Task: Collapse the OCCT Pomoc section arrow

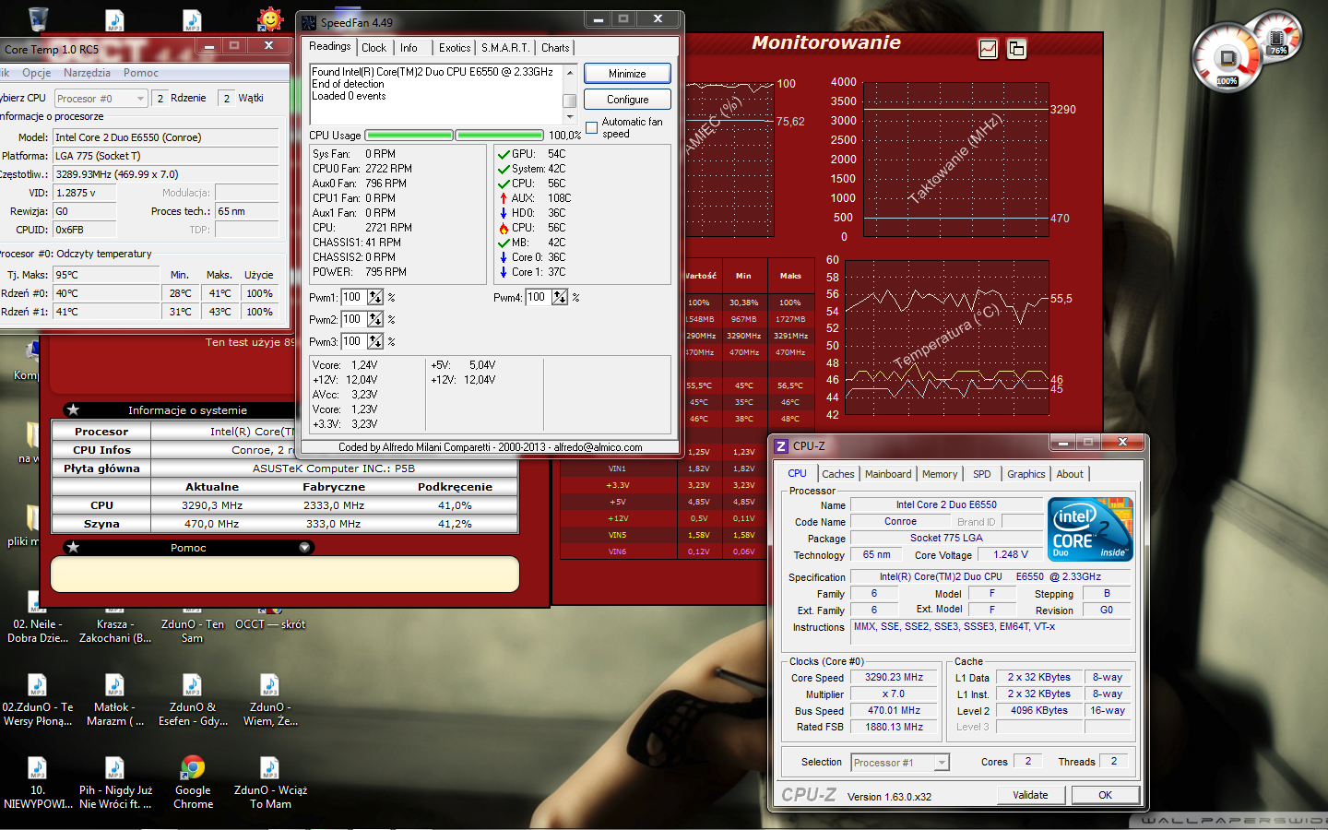Action: click(x=304, y=547)
